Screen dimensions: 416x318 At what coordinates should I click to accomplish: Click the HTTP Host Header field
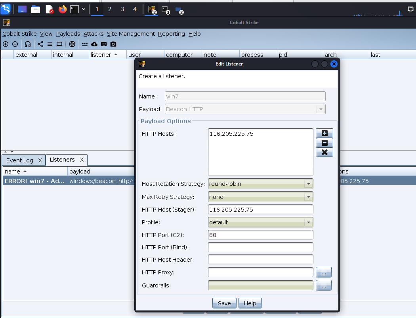pos(261,260)
